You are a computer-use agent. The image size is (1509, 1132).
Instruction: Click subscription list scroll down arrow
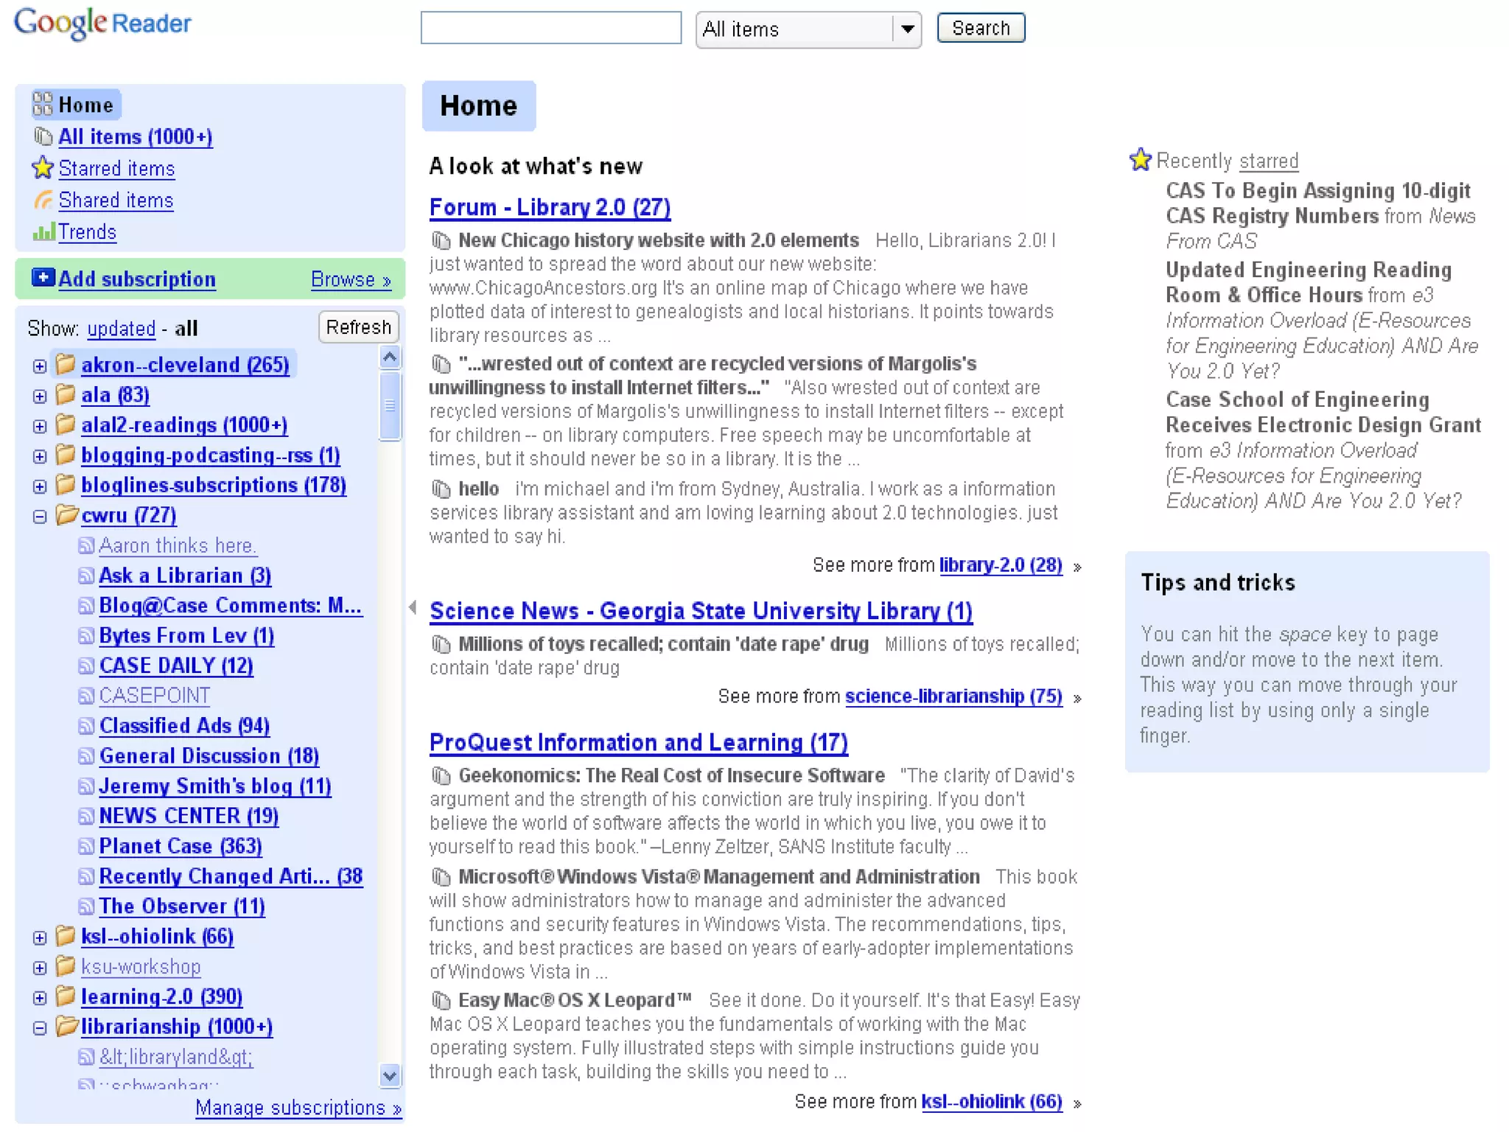coord(390,1075)
